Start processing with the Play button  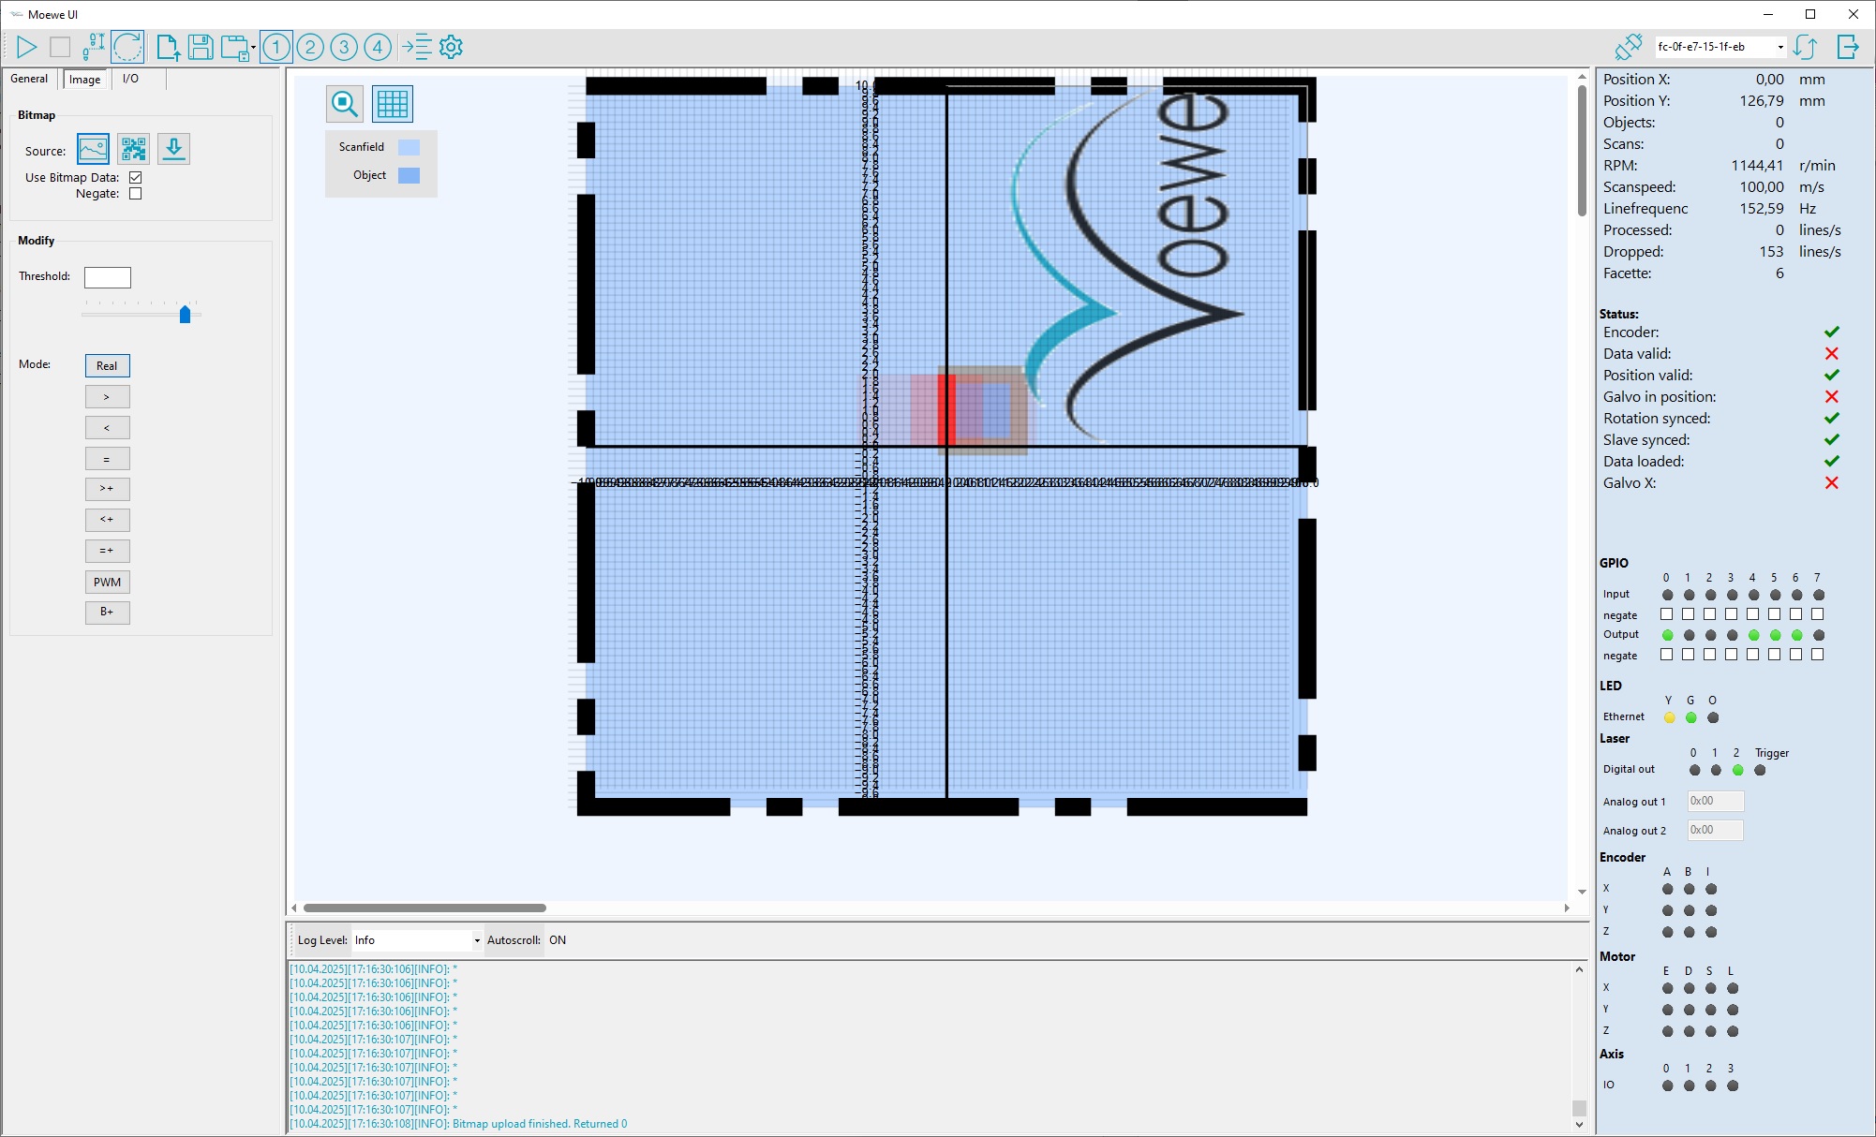pyautogui.click(x=26, y=47)
